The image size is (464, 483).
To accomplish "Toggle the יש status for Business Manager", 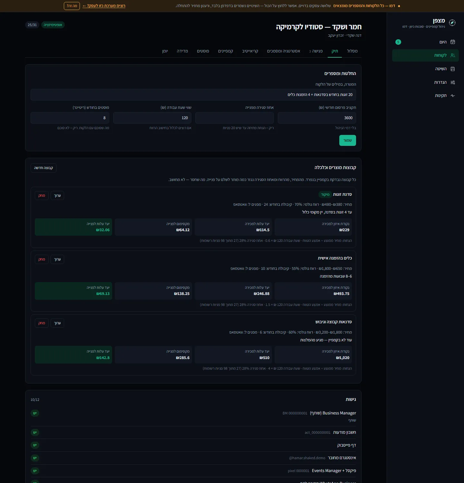I will pos(35,413).
